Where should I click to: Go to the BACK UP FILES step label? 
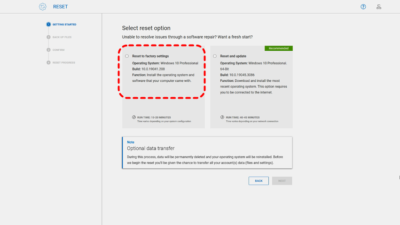62,37
